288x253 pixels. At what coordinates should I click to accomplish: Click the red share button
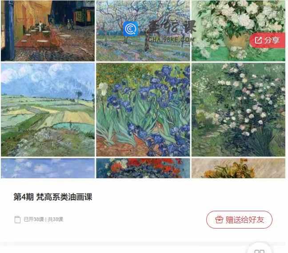[268, 40]
